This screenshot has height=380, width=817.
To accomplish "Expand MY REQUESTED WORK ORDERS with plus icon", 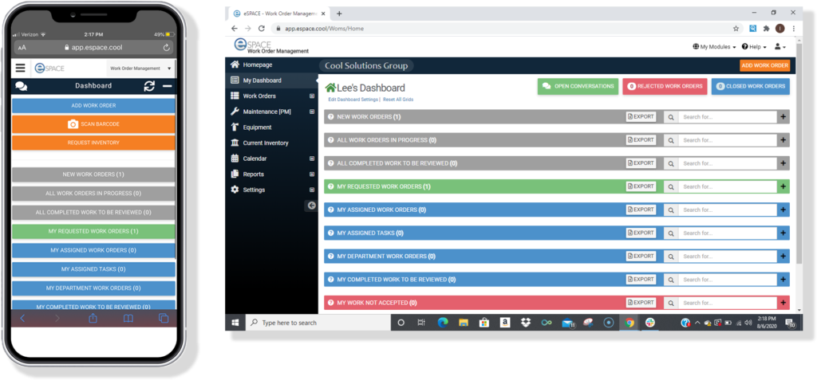I will tap(783, 186).
